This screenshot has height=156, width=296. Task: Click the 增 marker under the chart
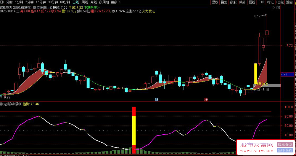tap(206, 100)
